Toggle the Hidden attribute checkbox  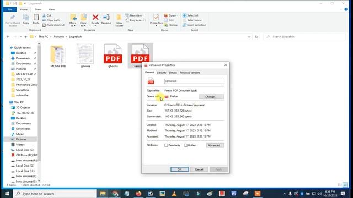point(185,145)
